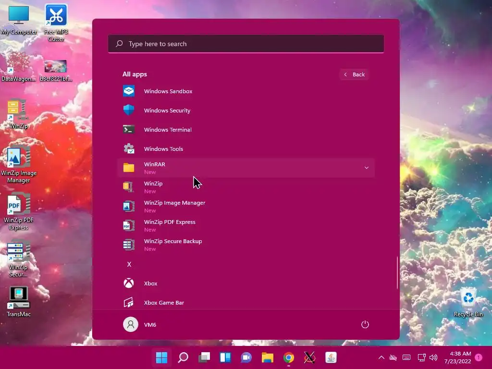492x369 pixels.
Task: Launch WinZip from the All apps list
Action: 246,187
